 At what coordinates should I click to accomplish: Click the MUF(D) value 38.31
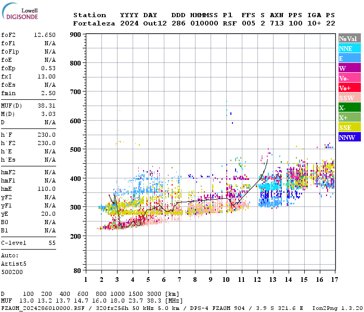46,106
